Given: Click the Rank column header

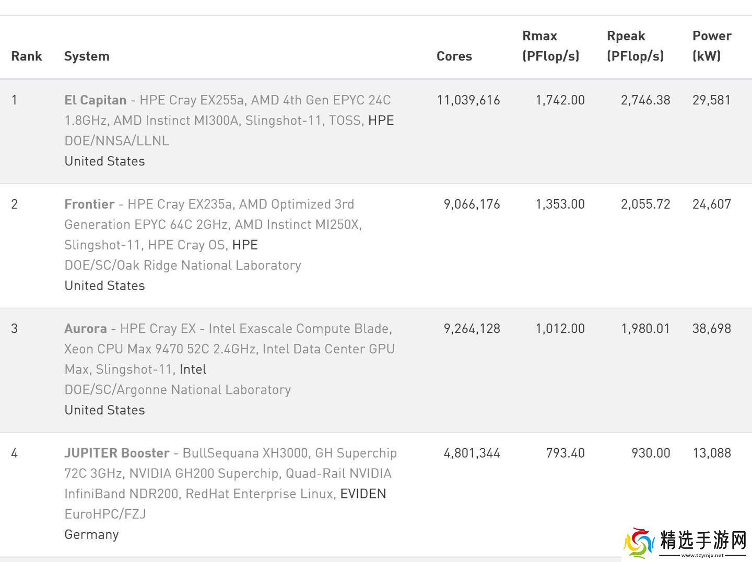Looking at the screenshot, I should pos(27,56).
